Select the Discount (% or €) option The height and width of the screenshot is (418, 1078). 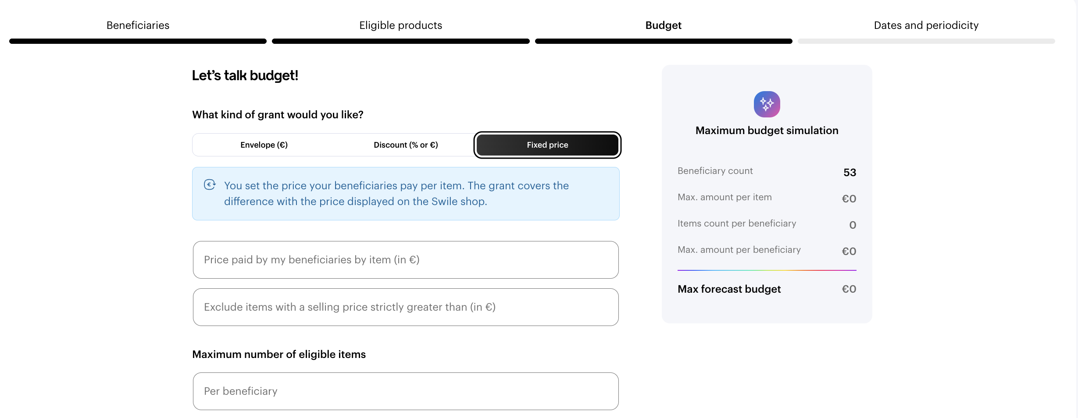tap(406, 145)
